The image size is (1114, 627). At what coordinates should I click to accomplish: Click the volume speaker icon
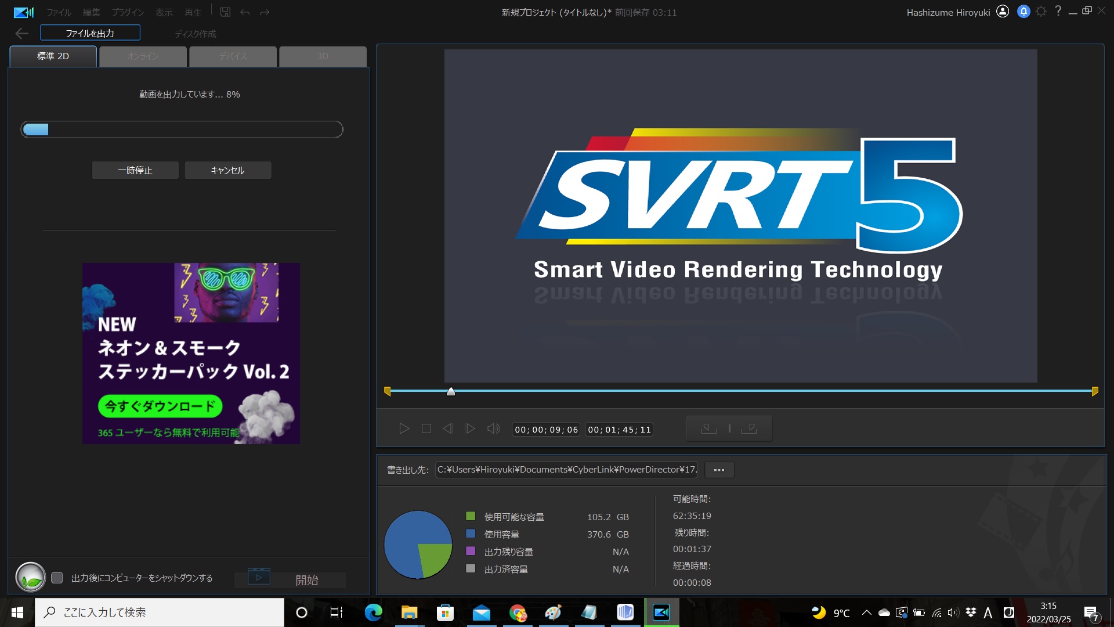pyautogui.click(x=493, y=429)
